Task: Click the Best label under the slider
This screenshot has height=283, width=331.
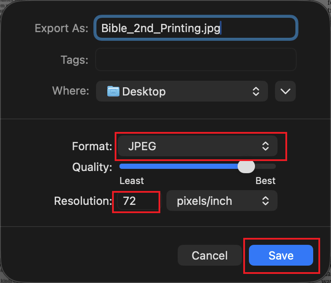Action: (265, 181)
